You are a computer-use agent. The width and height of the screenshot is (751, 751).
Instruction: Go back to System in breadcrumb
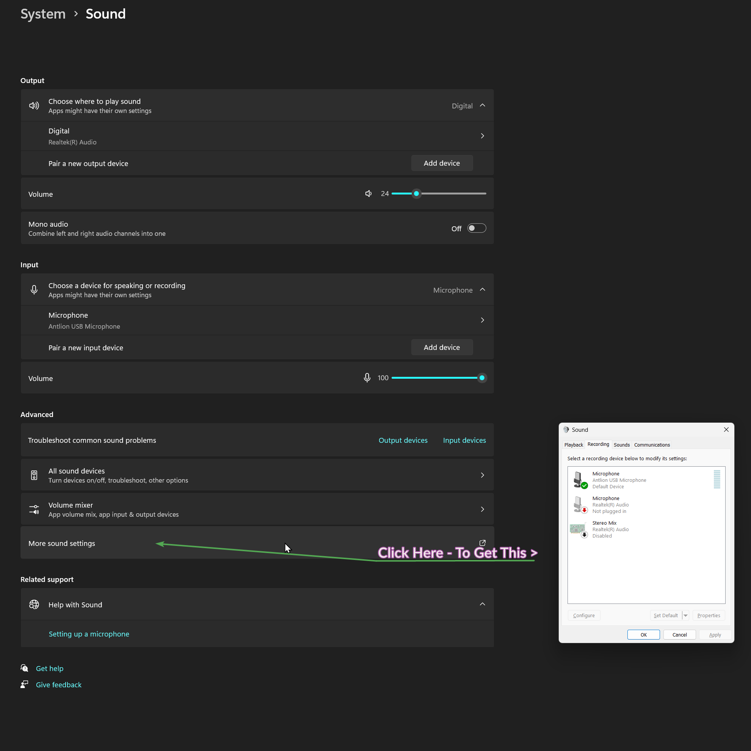(43, 14)
